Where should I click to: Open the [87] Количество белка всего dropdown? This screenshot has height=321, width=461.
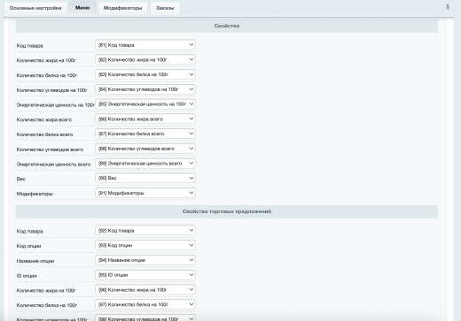tap(145, 134)
